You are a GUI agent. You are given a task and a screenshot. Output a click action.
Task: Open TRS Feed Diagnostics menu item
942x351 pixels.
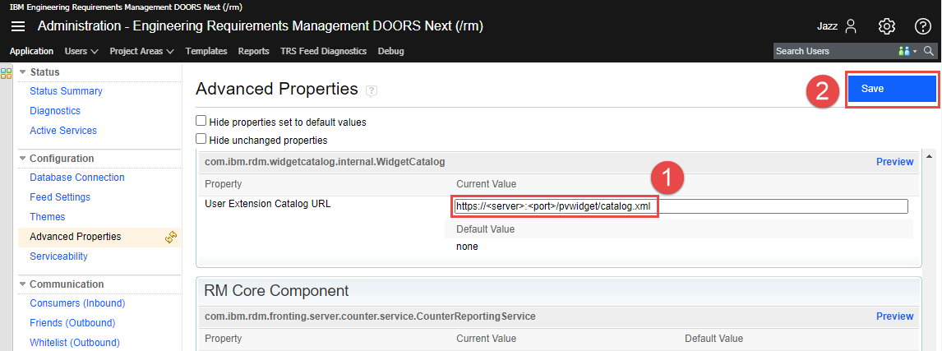coord(323,51)
